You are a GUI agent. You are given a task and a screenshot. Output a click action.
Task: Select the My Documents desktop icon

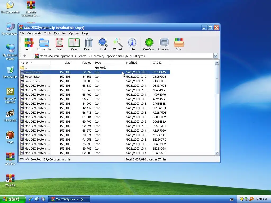[x=10, y=7]
